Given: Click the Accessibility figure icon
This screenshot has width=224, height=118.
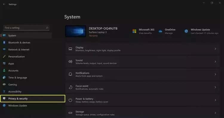Looking at the screenshot, I should pyautogui.click(x=4, y=91).
